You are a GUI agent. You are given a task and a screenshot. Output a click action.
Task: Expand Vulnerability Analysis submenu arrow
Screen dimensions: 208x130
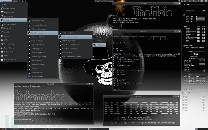tap(58, 29)
